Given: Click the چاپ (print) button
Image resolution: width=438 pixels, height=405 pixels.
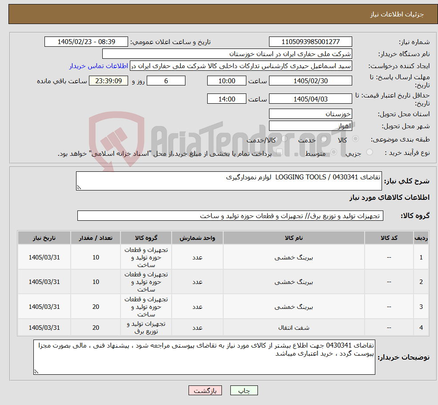Looking at the screenshot, I should pyautogui.click(x=244, y=390).
